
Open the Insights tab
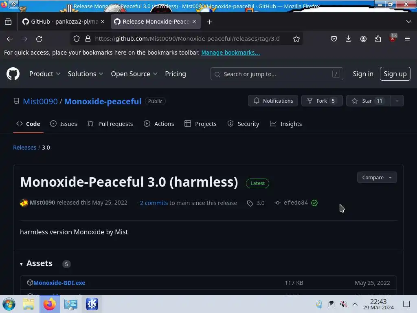click(x=286, y=124)
